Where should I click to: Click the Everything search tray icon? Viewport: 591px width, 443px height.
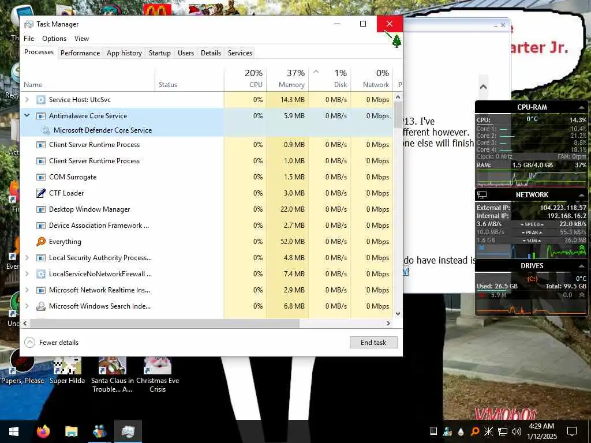(x=475, y=431)
